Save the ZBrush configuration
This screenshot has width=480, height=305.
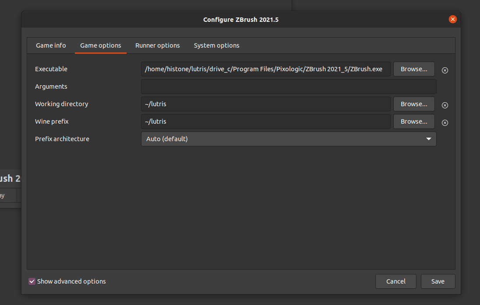[438, 281]
